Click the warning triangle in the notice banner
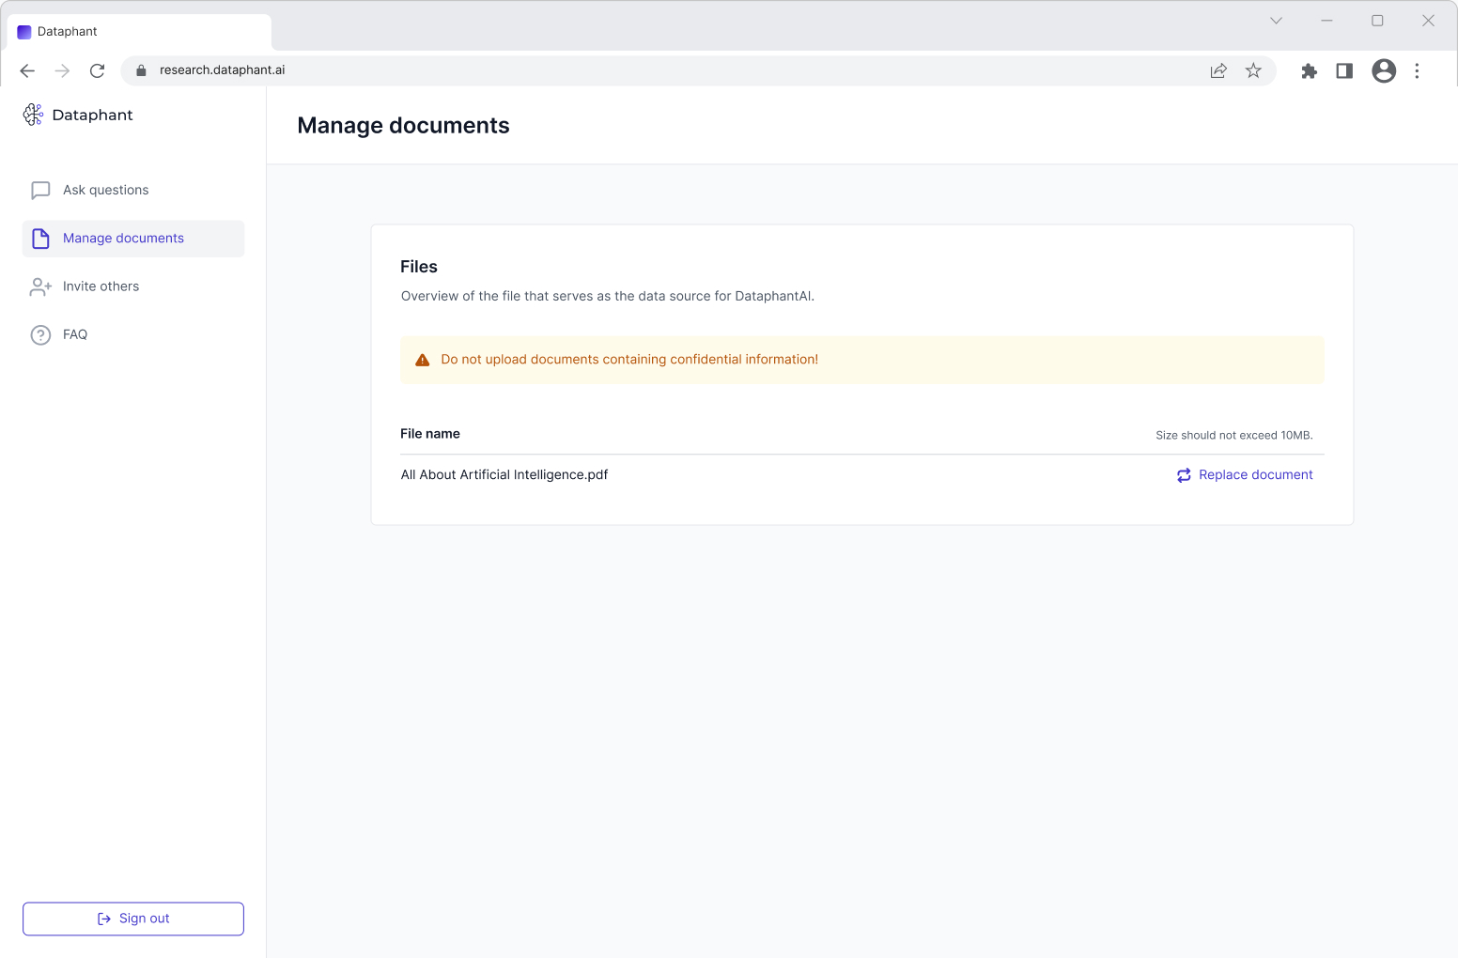The width and height of the screenshot is (1458, 958). click(x=422, y=359)
